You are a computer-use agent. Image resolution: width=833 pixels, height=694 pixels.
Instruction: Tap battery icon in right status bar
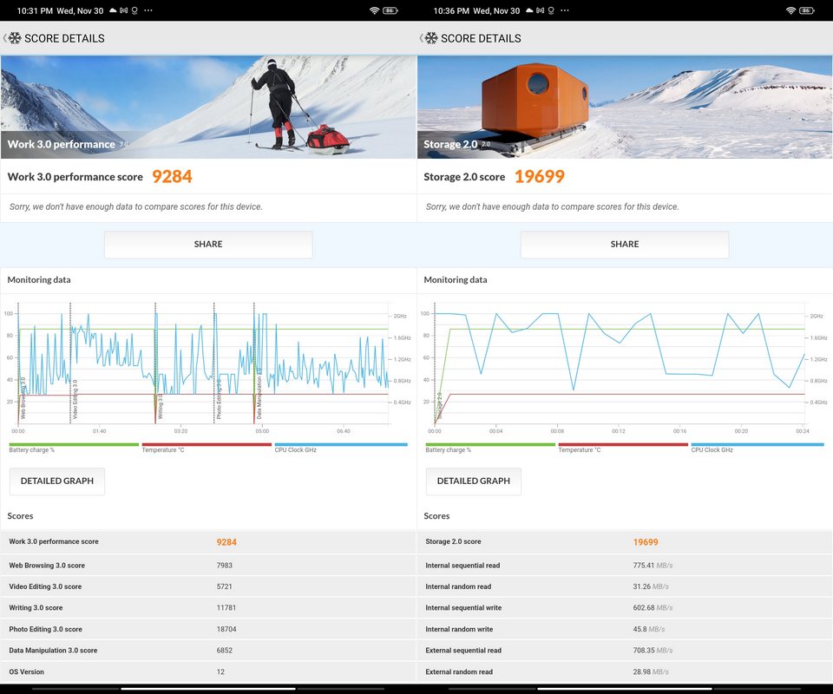pos(806,10)
